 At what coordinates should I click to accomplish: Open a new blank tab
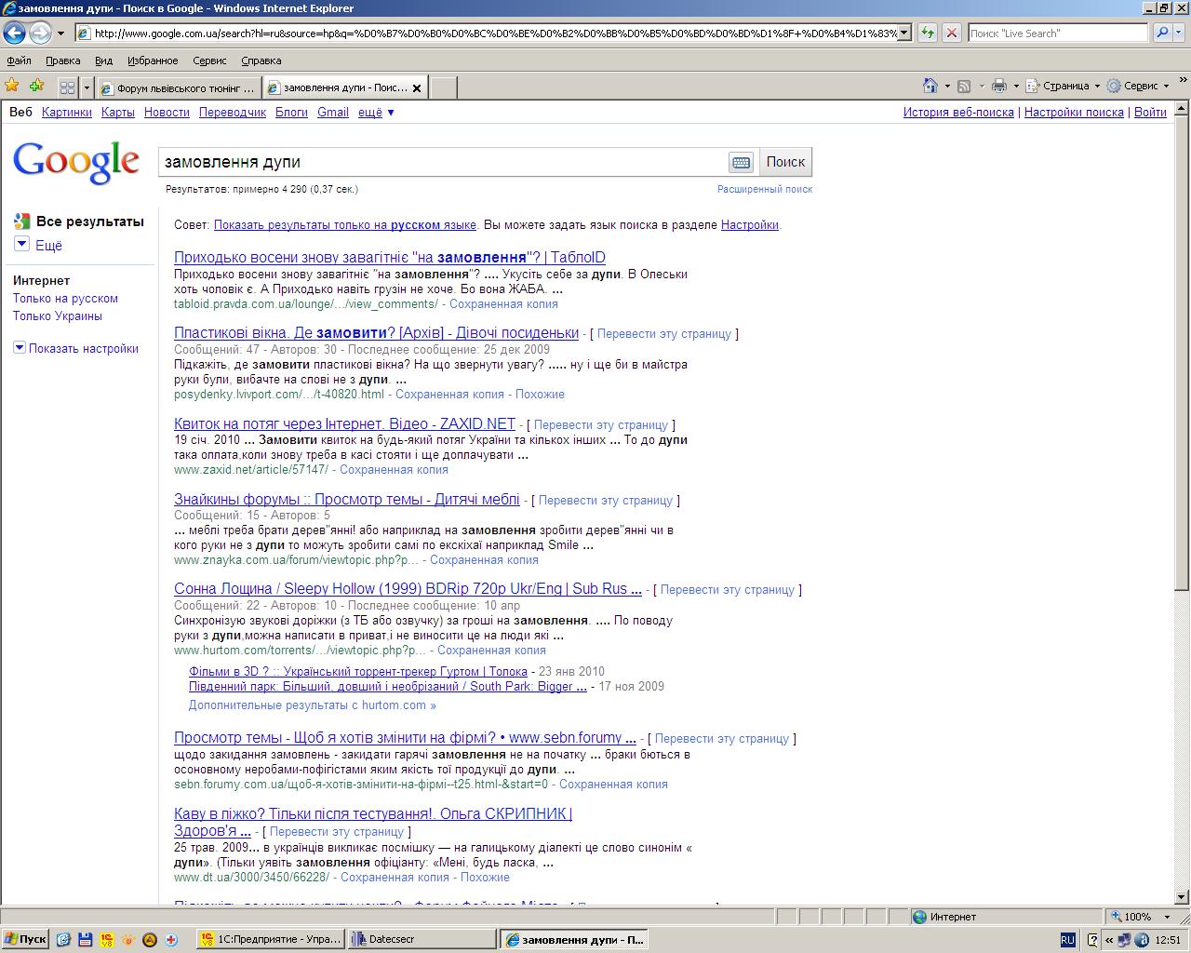pos(444,88)
